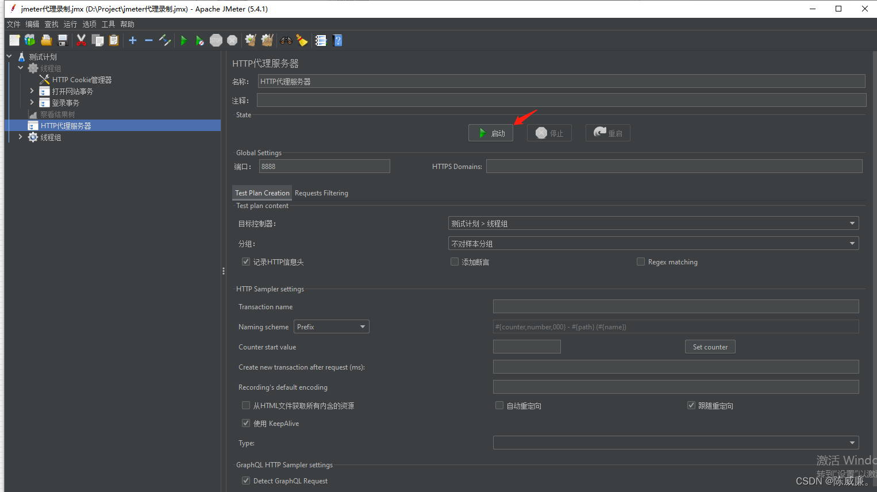Click the Search binoculars icon
877x492 pixels.
[286, 40]
